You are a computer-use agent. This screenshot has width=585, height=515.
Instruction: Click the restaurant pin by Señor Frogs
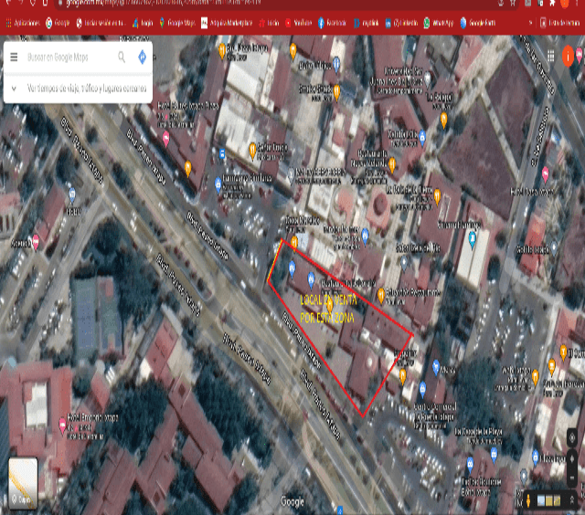click(252, 150)
